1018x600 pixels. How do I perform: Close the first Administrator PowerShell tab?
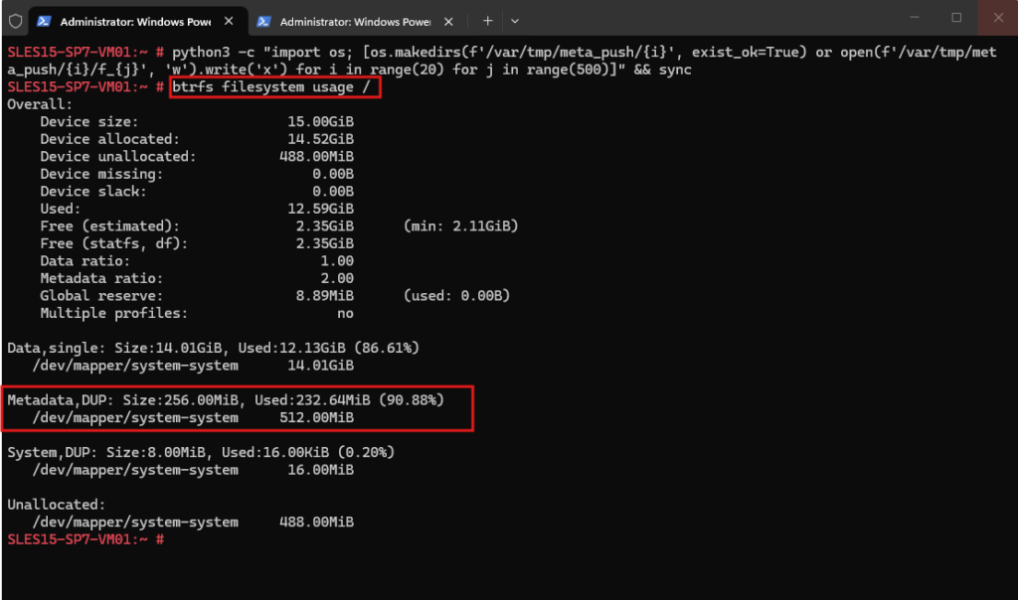coord(229,21)
